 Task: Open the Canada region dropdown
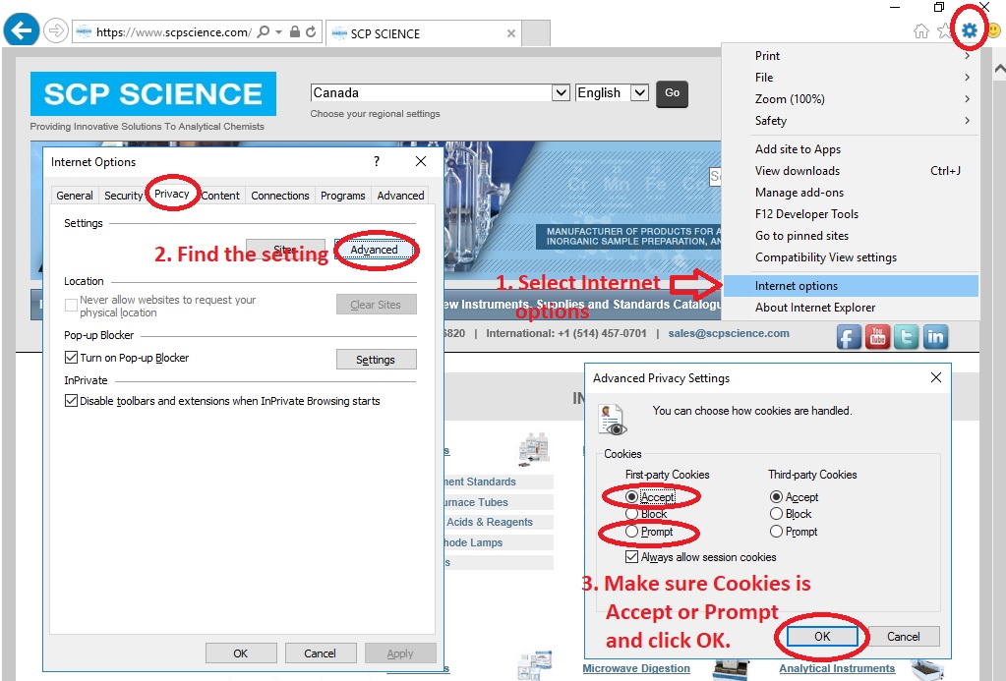561,93
